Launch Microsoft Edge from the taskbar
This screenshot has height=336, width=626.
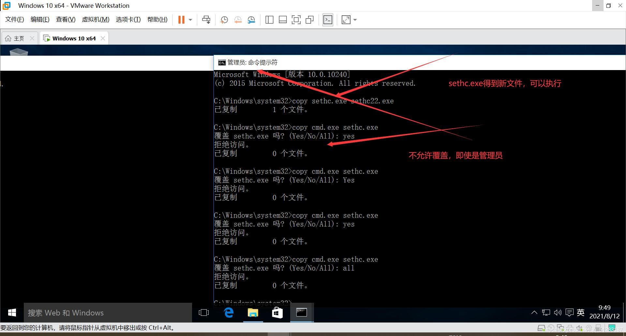tap(229, 313)
